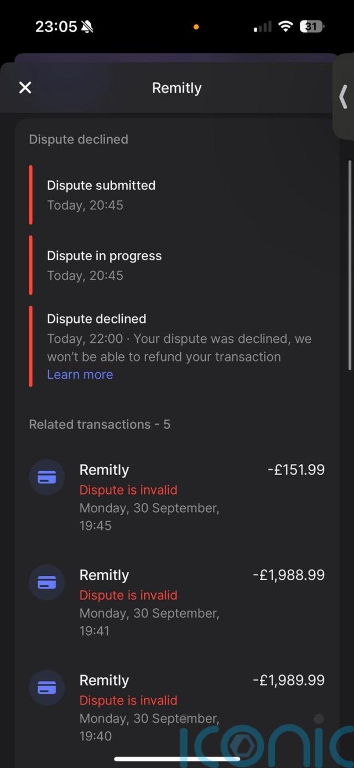Tap the orange microphone indicator dot
The image size is (354, 768).
click(x=196, y=27)
